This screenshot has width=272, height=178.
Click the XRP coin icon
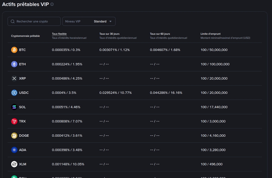pyautogui.click(x=14, y=78)
